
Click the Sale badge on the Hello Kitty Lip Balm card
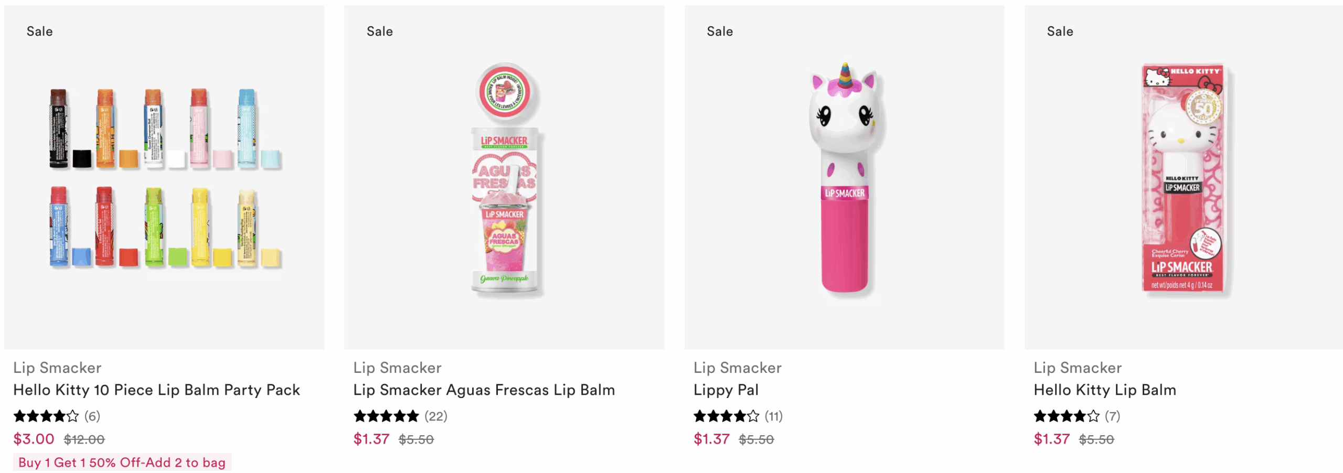click(1060, 31)
